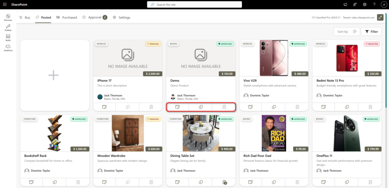Open the iPhone 17 title
Viewport: 389px width, 188px height.
tap(104, 81)
